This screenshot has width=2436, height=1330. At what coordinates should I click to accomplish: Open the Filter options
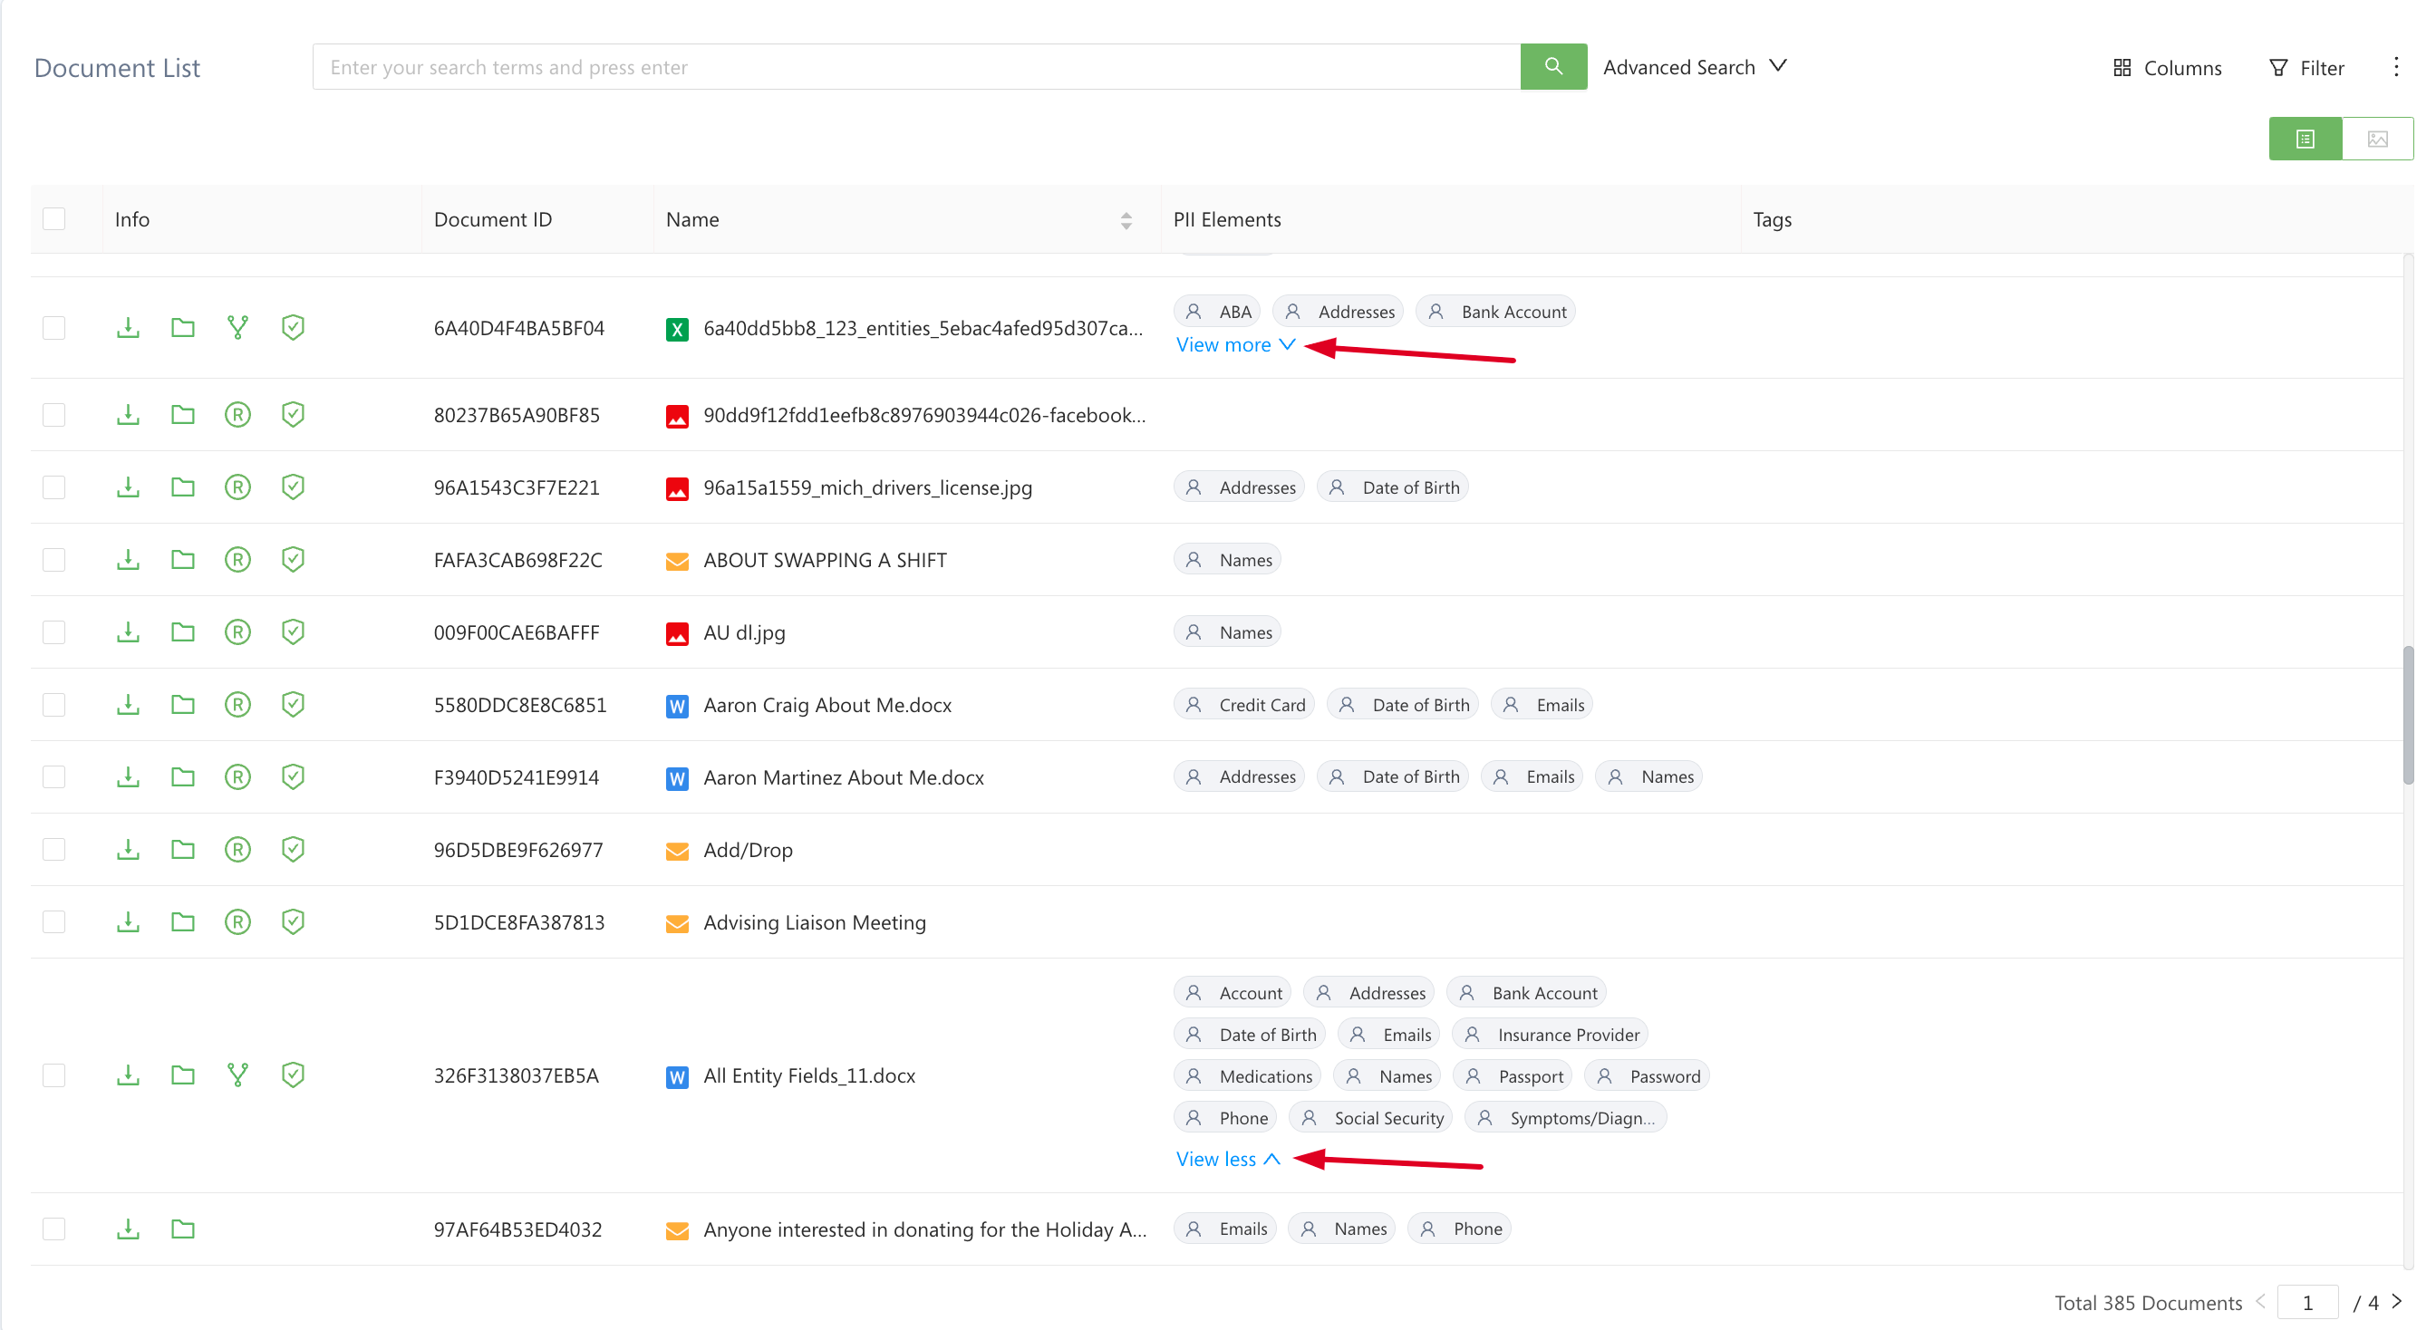click(x=2306, y=67)
